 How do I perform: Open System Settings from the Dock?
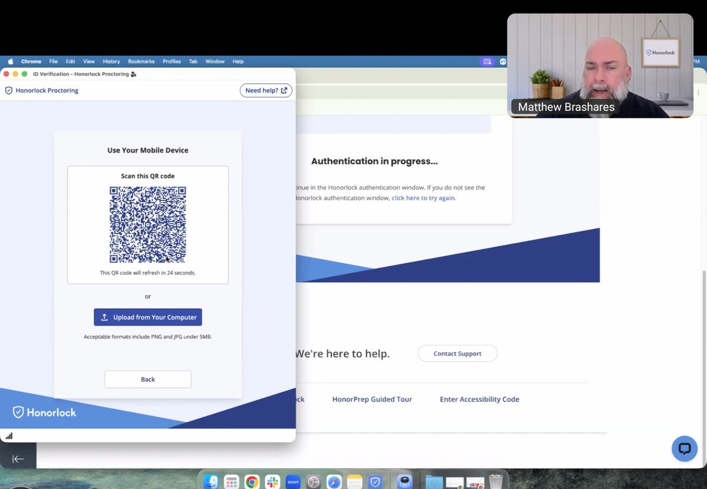(313, 482)
